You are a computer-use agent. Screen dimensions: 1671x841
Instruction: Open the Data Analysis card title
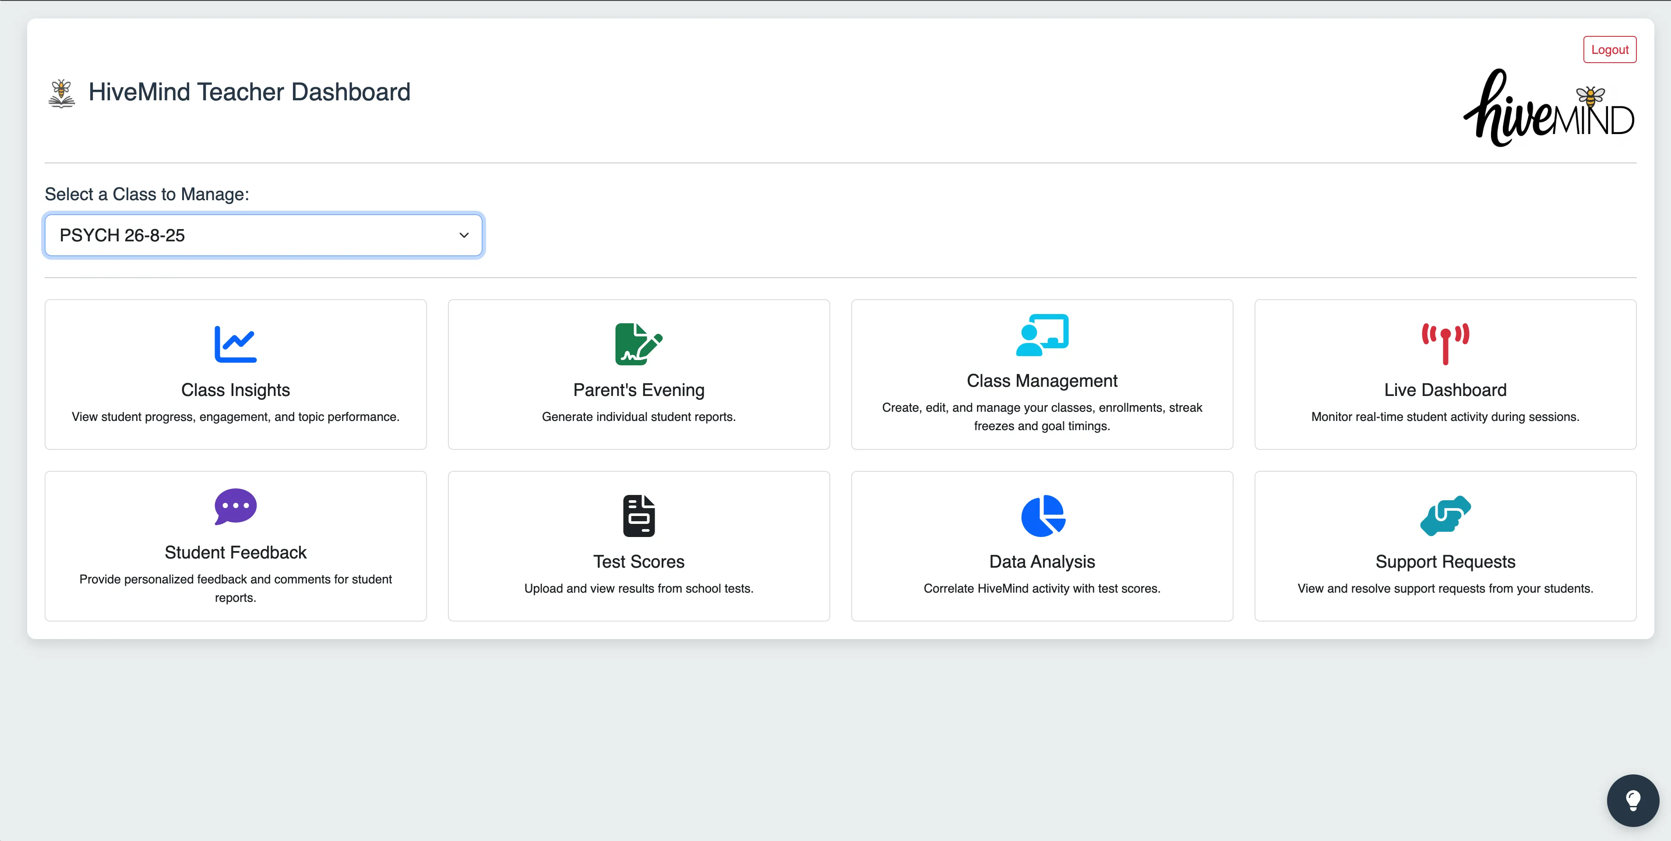pyautogui.click(x=1042, y=561)
